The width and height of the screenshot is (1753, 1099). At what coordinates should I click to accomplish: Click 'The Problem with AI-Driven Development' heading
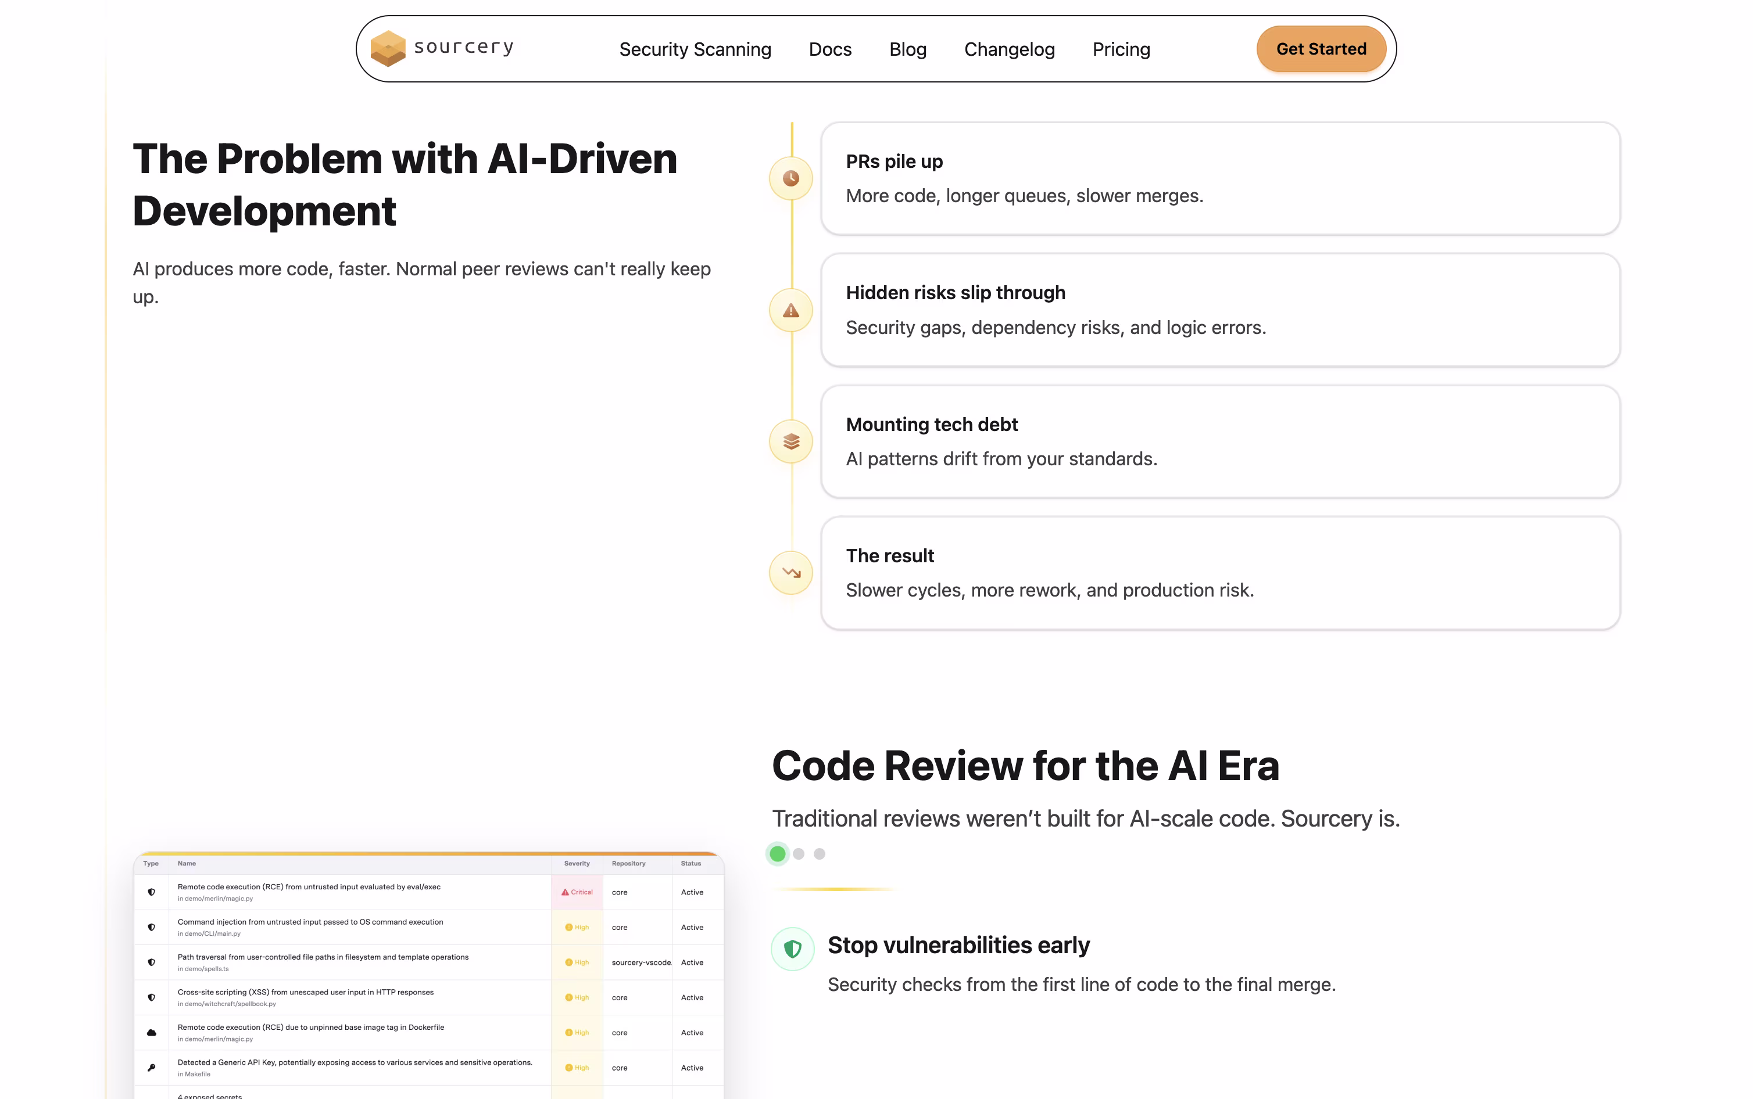point(405,185)
